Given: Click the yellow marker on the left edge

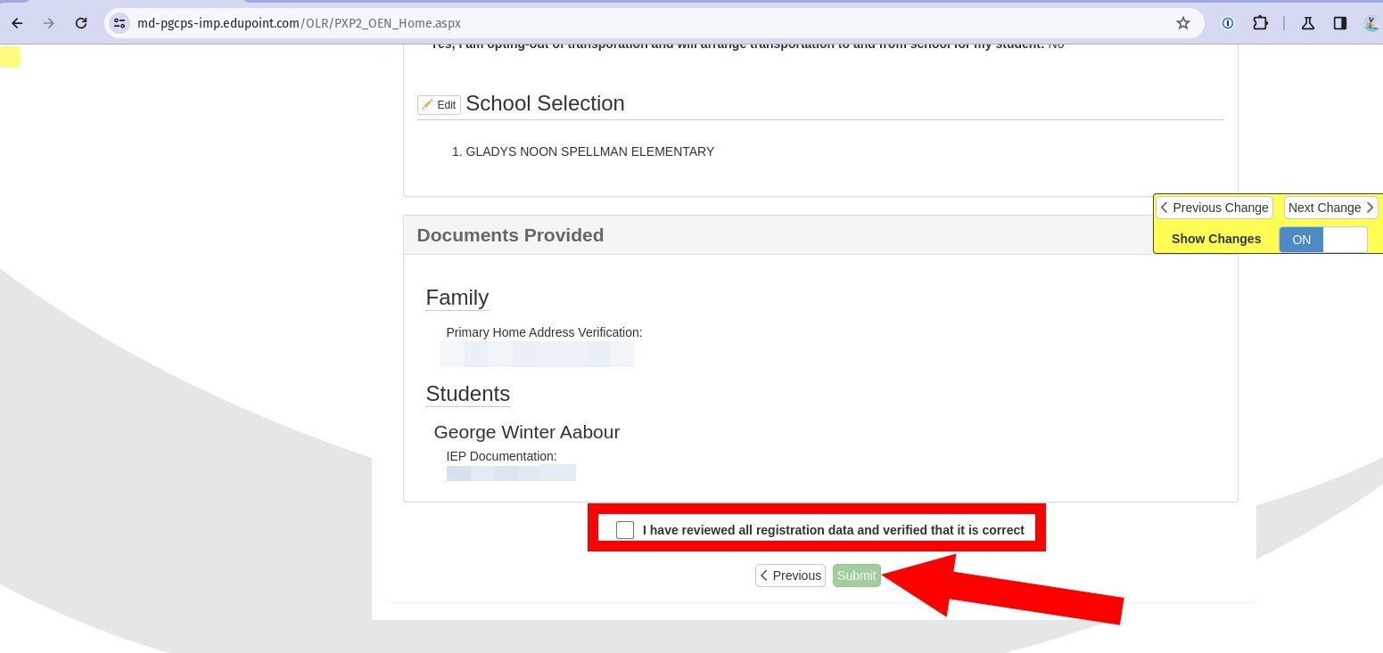Looking at the screenshot, I should pyautogui.click(x=10, y=56).
